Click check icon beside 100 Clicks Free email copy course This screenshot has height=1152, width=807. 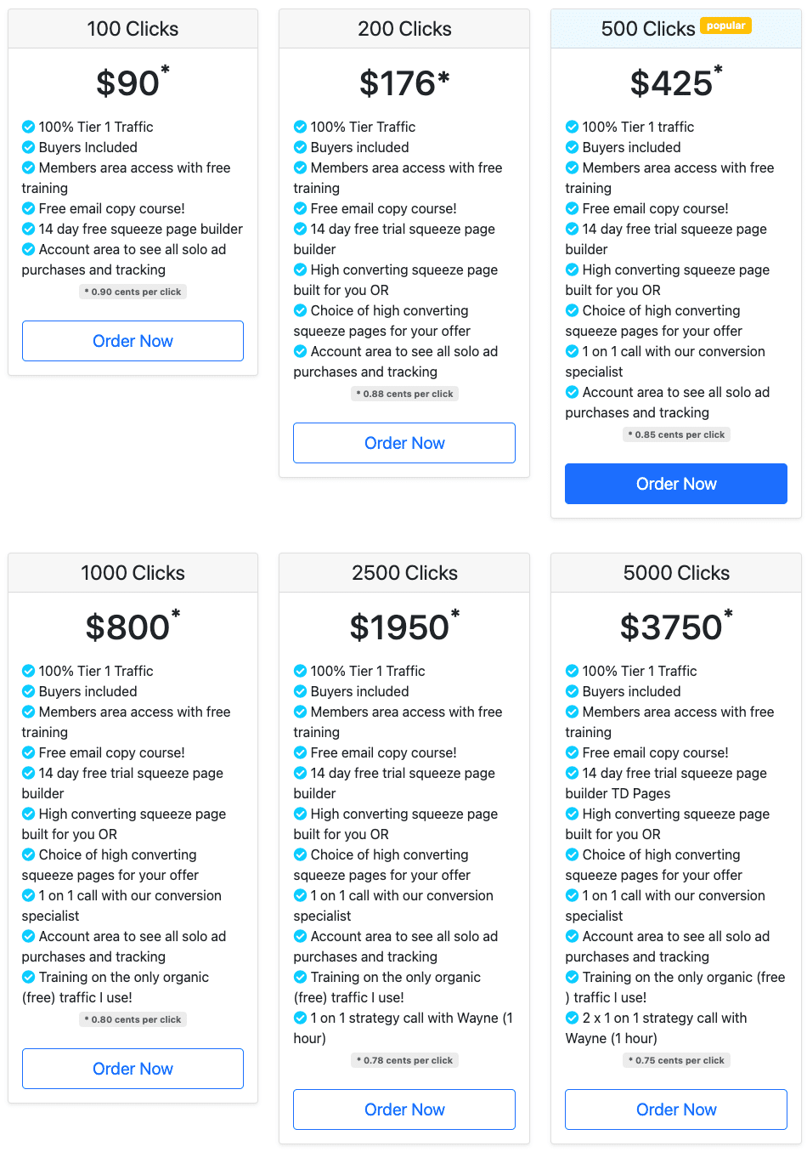pos(28,208)
